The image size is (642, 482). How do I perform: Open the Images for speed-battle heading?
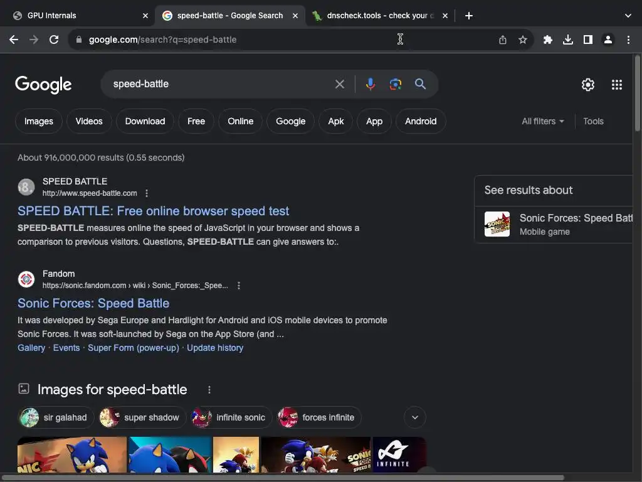(x=112, y=390)
